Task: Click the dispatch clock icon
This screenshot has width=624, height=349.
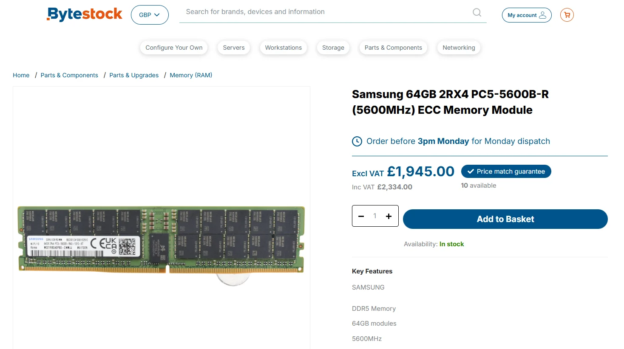Action: coord(357,141)
